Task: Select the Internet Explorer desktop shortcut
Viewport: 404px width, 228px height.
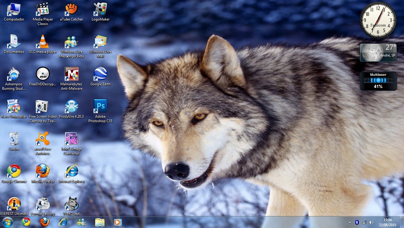Action: 71,174
